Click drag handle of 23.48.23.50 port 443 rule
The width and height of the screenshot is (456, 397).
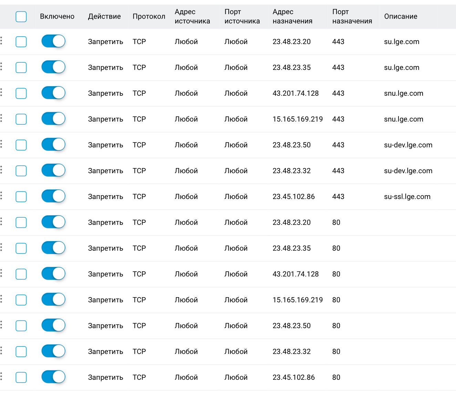1,144
